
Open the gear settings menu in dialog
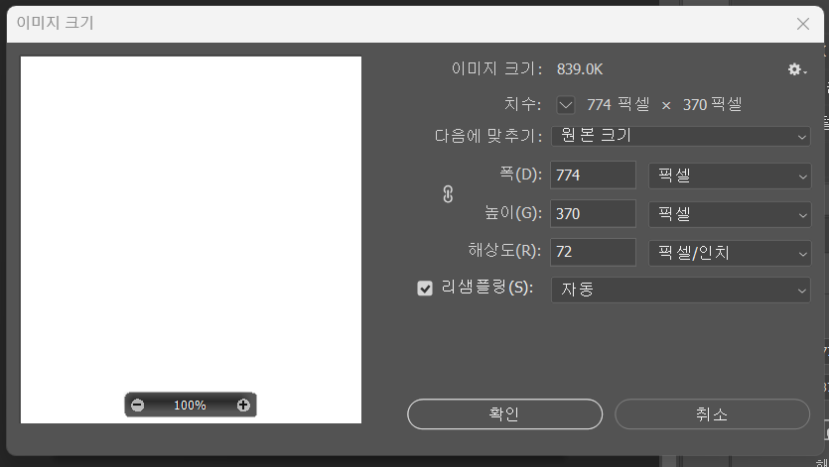[x=796, y=69]
